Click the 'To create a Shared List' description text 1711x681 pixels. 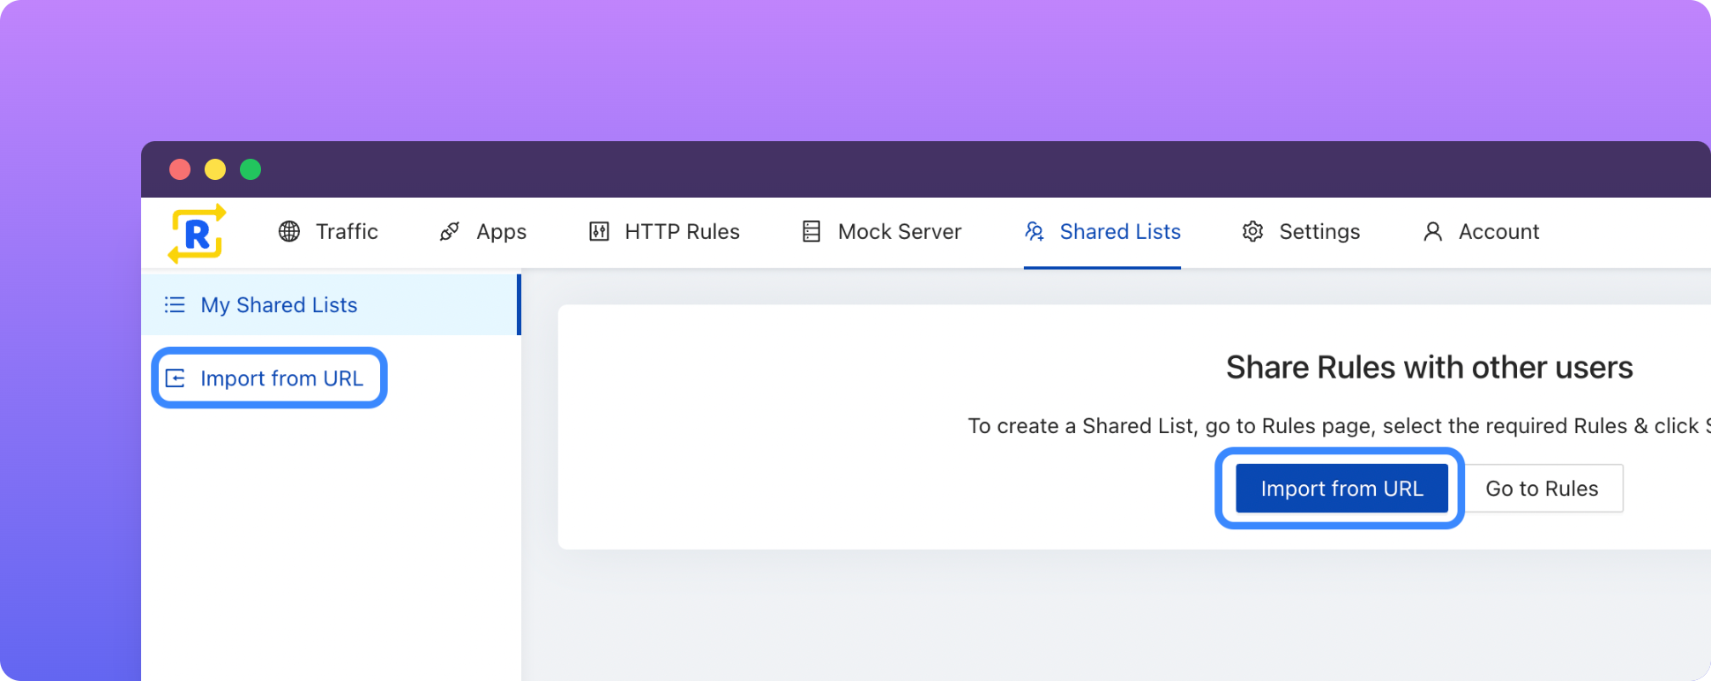click(1339, 426)
